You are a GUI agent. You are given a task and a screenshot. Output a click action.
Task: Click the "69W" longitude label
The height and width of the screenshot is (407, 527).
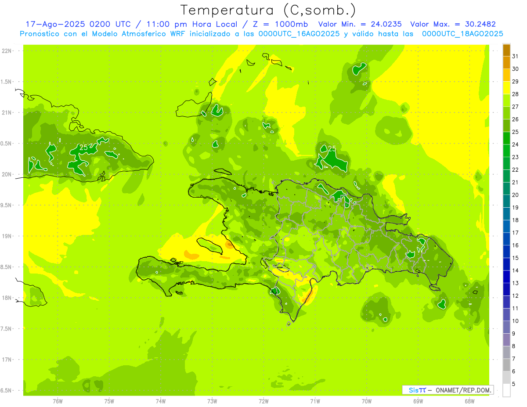[418, 401]
